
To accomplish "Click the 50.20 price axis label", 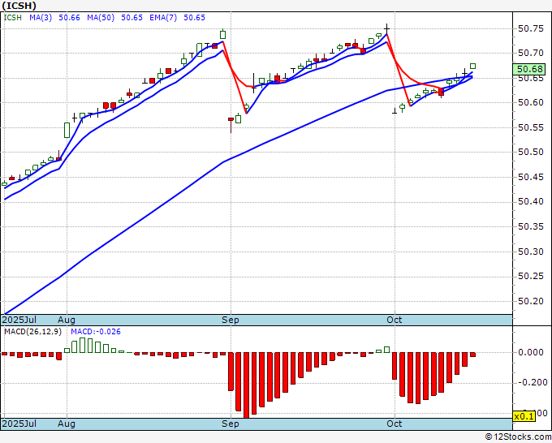I will (x=531, y=301).
